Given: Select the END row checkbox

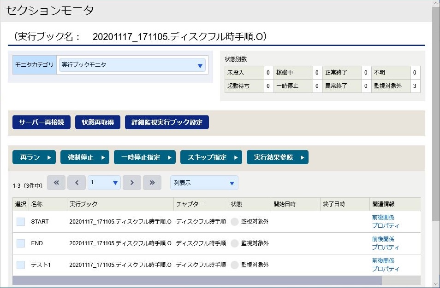Looking at the screenshot, I should point(21,243).
